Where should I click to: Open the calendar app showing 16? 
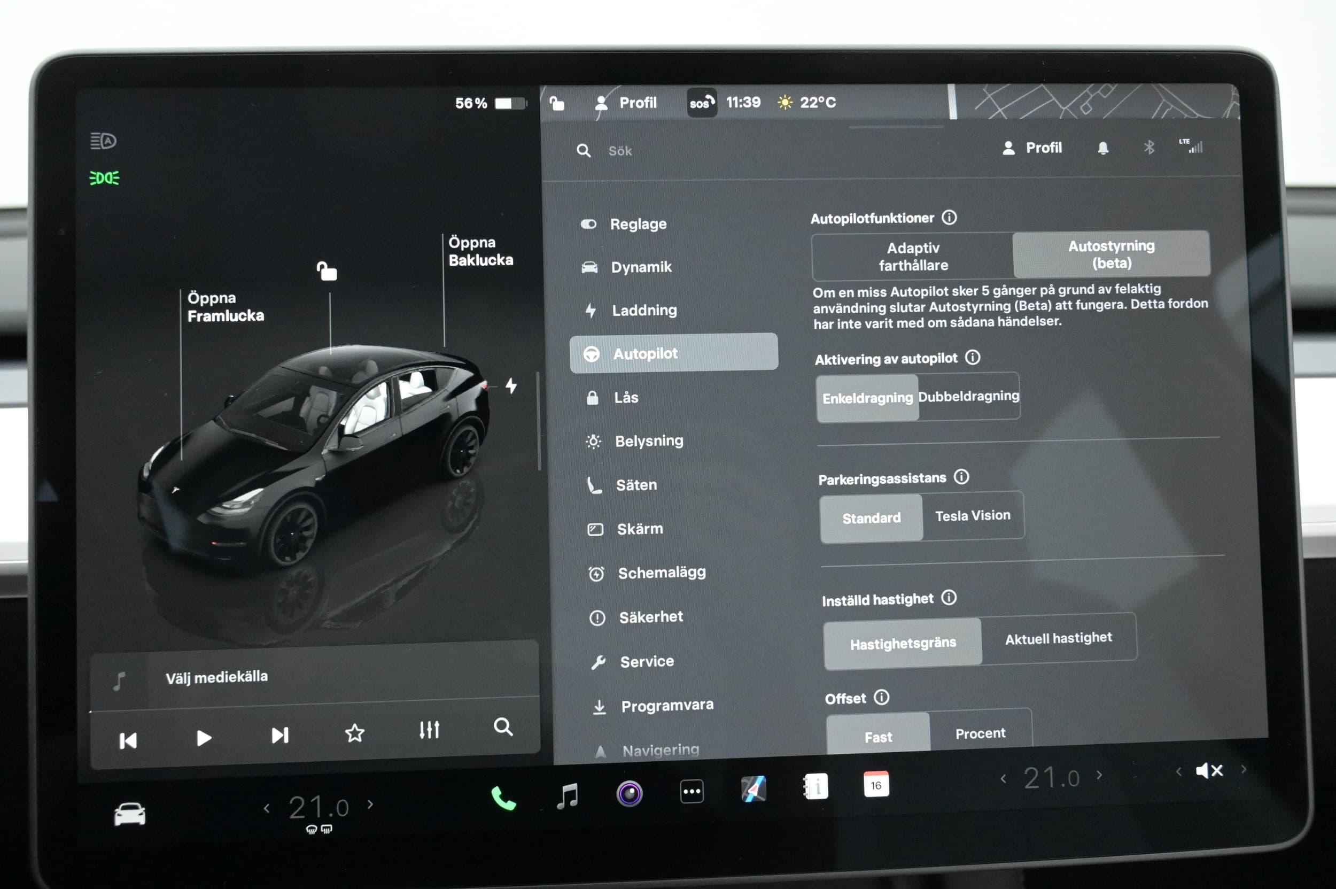[876, 784]
